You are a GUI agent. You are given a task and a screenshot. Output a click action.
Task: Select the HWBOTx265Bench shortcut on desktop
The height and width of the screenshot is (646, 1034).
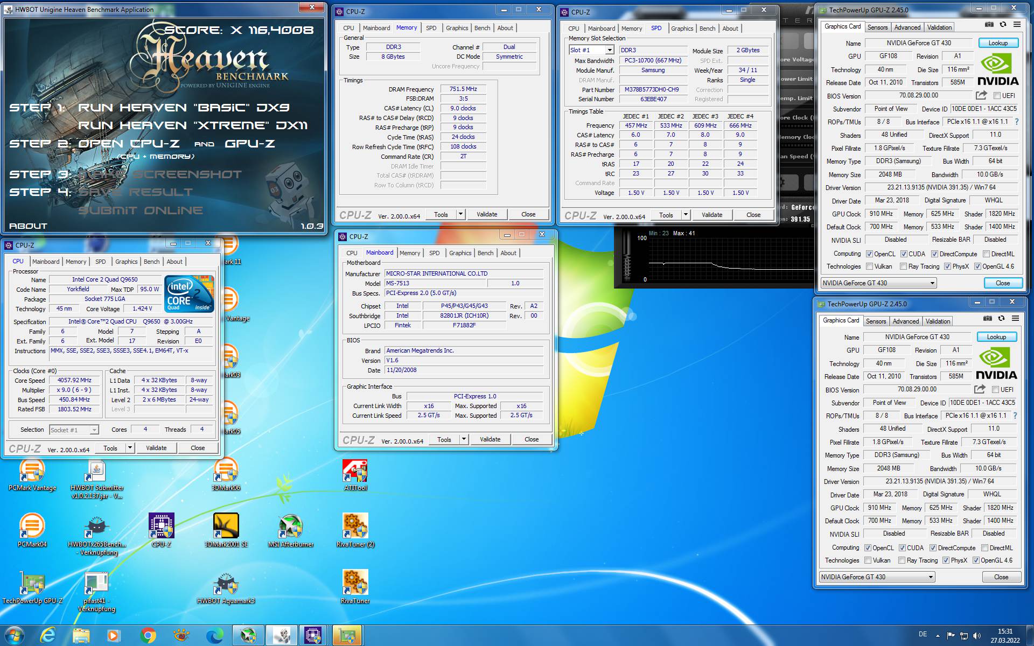coord(97,535)
